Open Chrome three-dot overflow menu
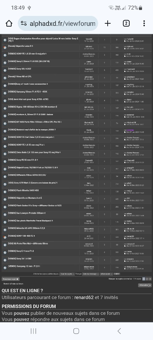The height and width of the screenshot is (340, 153). [x=144, y=23]
